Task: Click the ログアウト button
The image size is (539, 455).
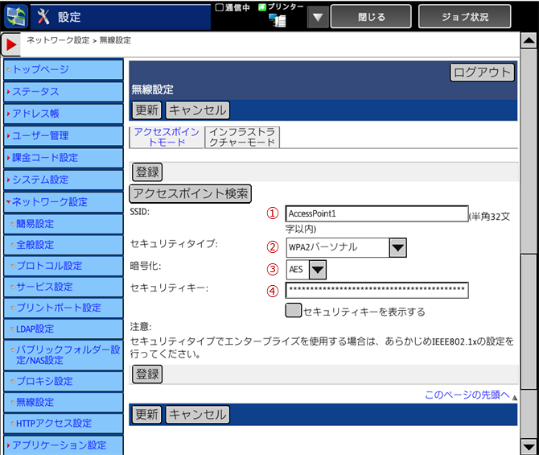Action: [482, 72]
